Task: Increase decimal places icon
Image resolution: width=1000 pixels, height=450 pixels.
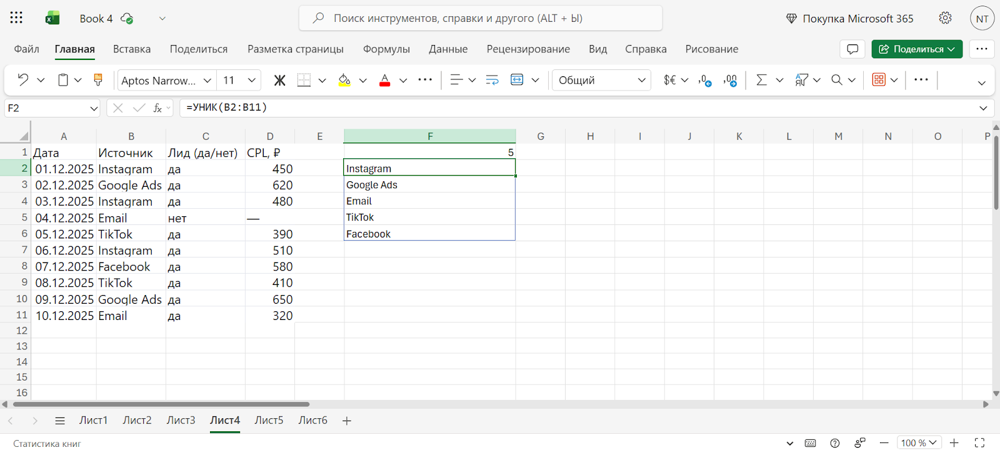Action: (x=705, y=80)
